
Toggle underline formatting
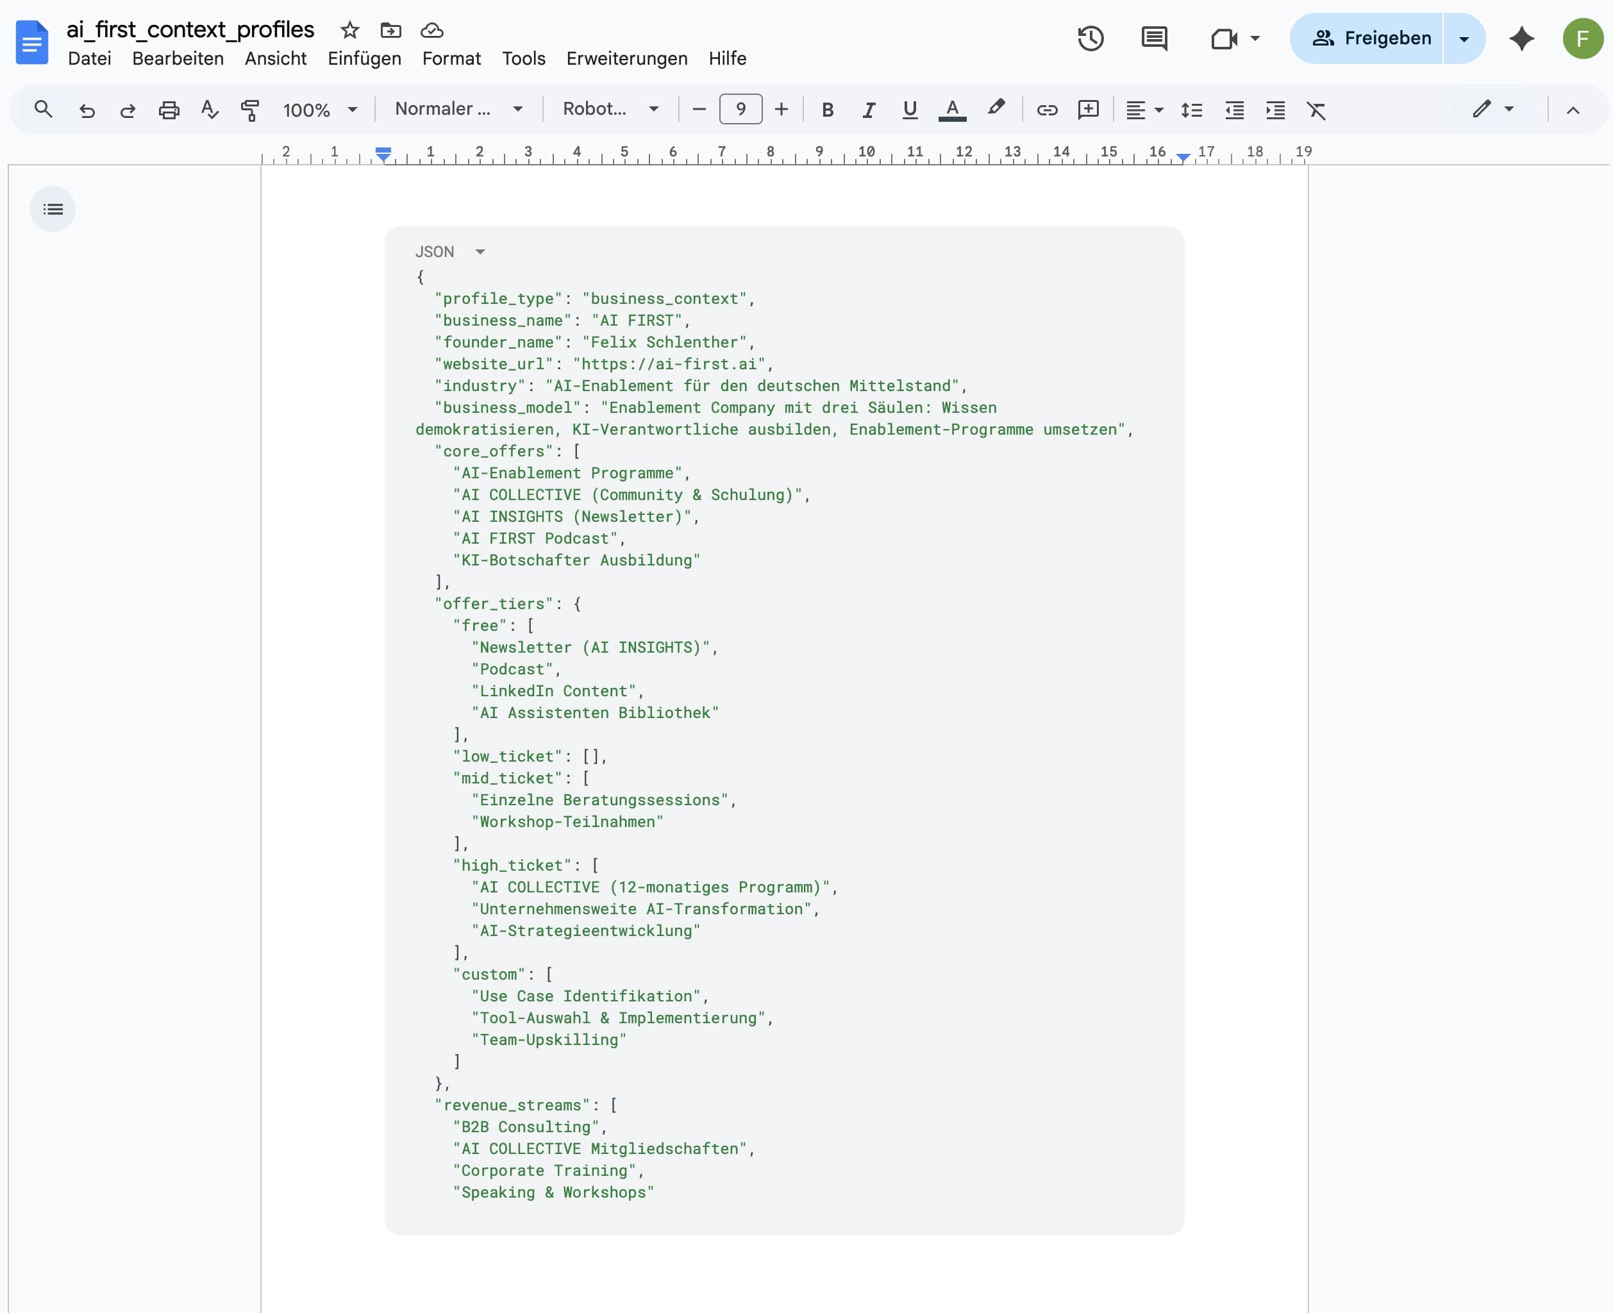910,110
